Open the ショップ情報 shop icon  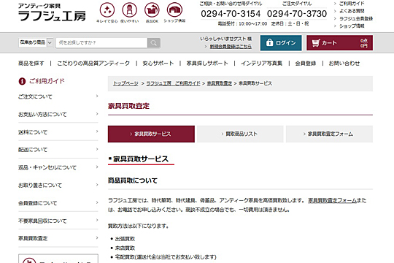(174, 10)
